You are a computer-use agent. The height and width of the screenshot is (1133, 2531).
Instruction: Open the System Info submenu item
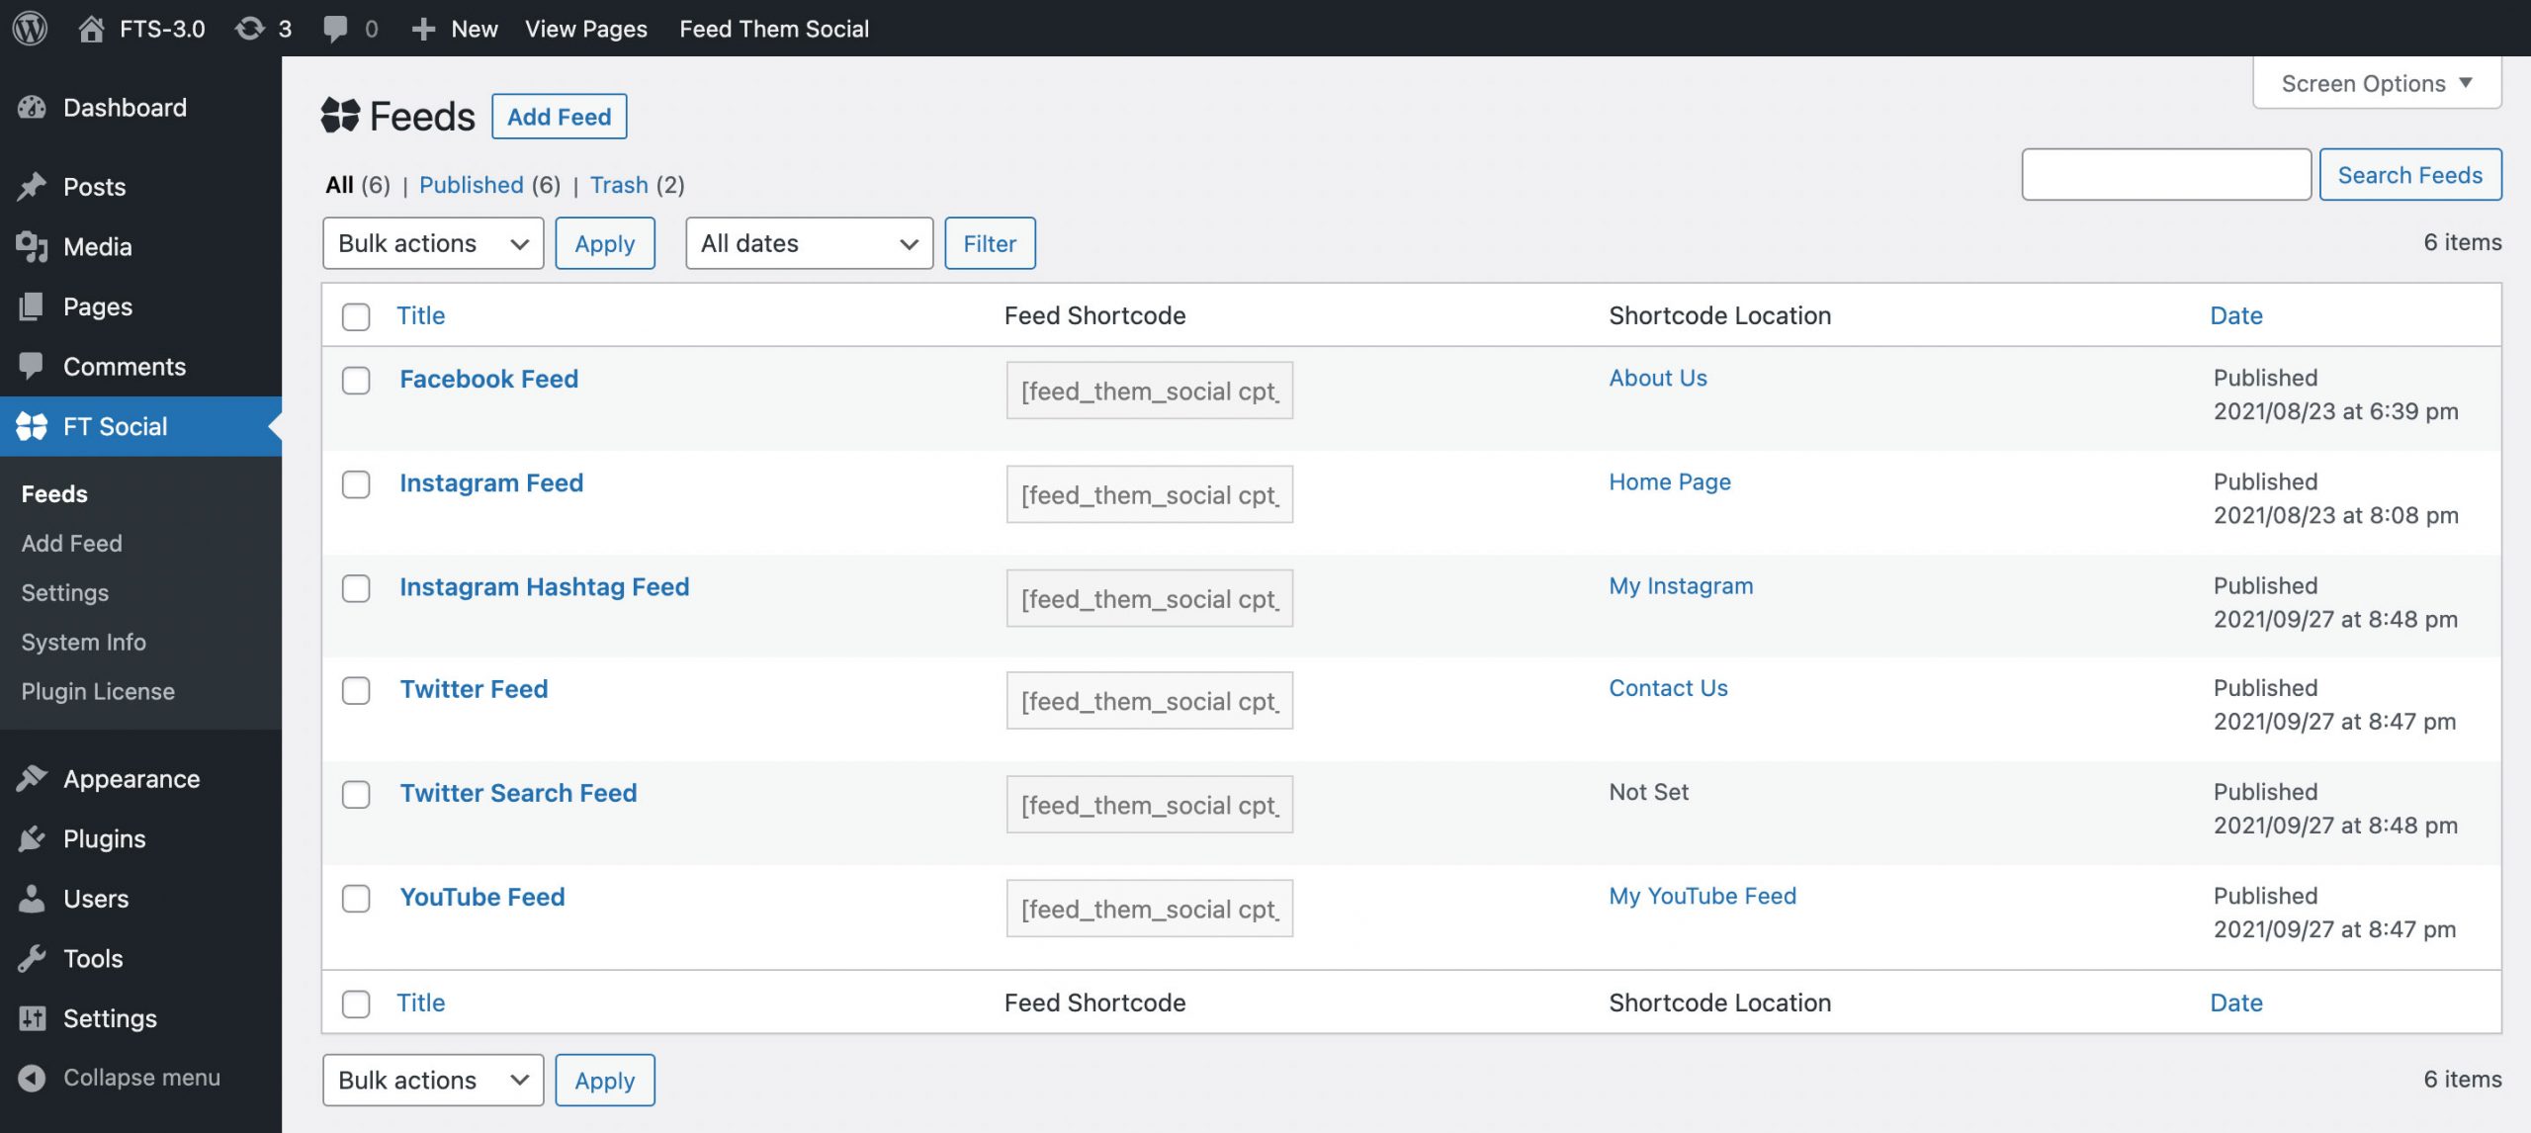pos(83,642)
